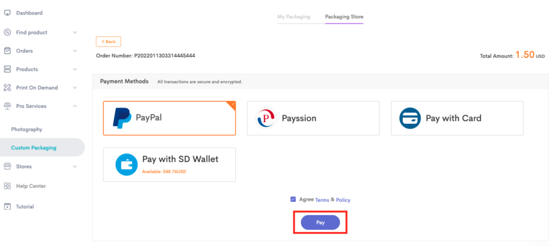The width and height of the screenshot is (553, 246).
Task: Click the Dashboard monitor icon
Action: 7,13
